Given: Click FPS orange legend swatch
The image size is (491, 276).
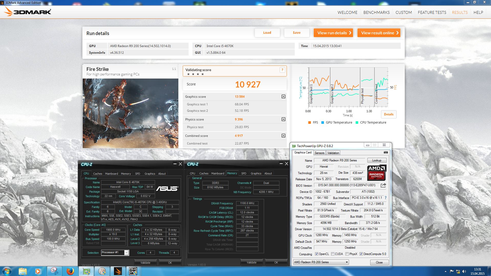Looking at the screenshot, I should [x=310, y=123].
